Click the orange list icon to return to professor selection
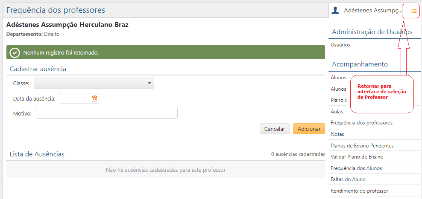Screen dimensions: 422x199 (x=413, y=11)
